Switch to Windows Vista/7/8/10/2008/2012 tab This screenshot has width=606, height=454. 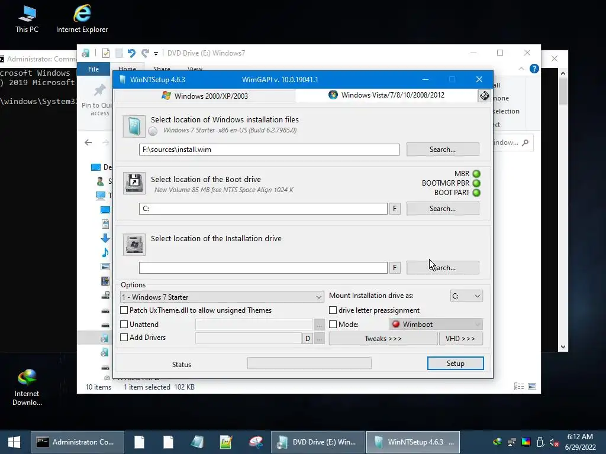(386, 95)
